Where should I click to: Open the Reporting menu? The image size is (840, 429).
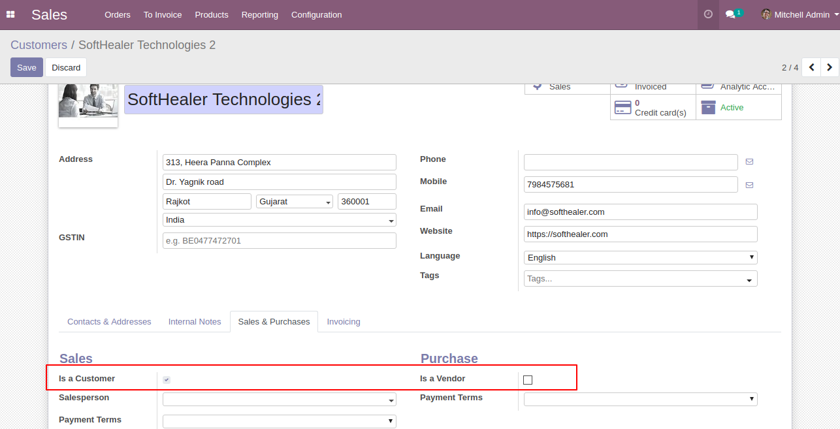point(259,14)
